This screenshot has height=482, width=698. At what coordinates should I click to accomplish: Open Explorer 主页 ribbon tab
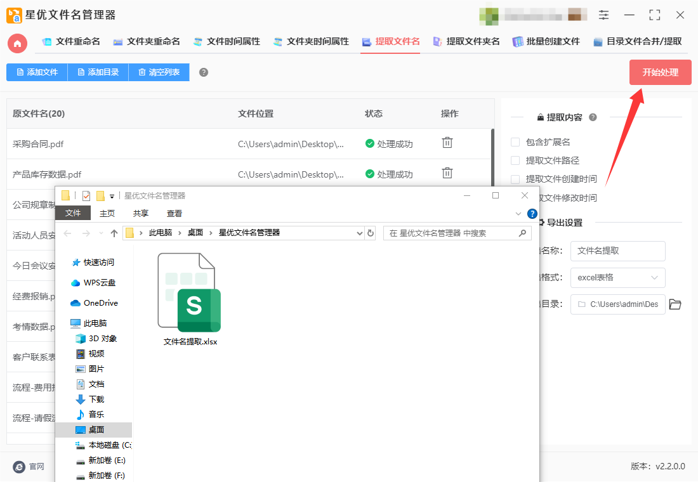[x=107, y=214]
